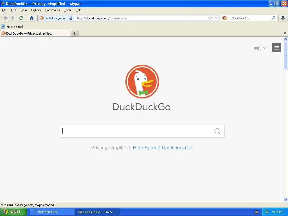Click the Mypal title bar app icon

(3, 3)
